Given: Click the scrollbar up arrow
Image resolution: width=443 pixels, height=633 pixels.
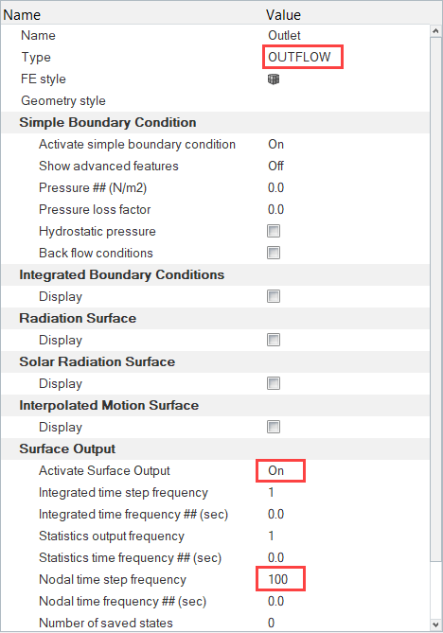Looking at the screenshot, I should (x=435, y=31).
